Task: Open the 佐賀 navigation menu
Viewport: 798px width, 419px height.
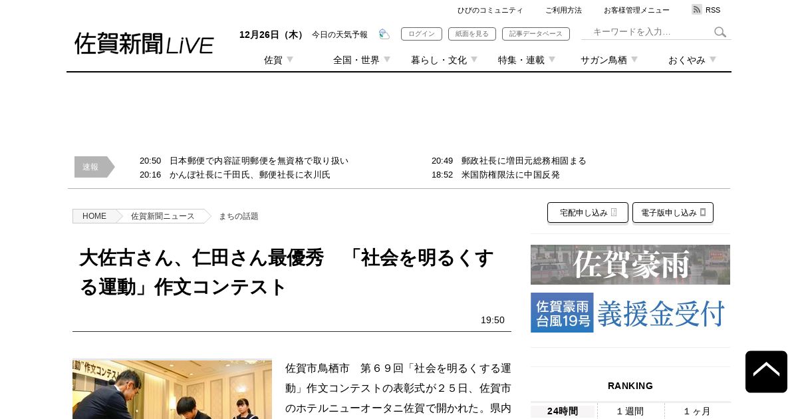Action: pos(273,60)
